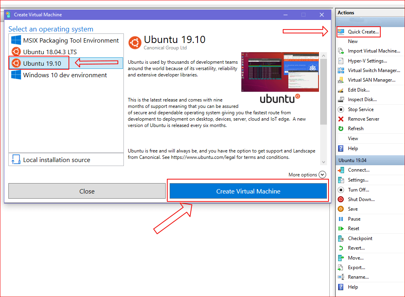Expand More options chevron

pyautogui.click(x=322, y=175)
